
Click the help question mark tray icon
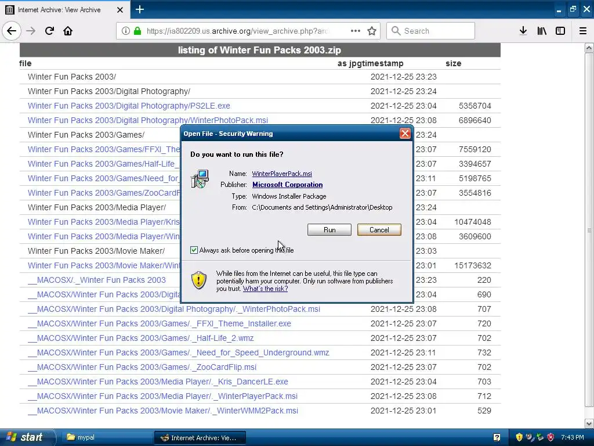coord(497,437)
